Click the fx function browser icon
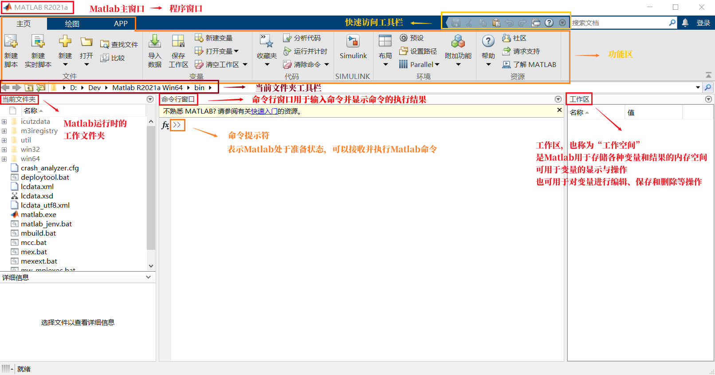Screen dimensions: 715x375 [x=165, y=125]
